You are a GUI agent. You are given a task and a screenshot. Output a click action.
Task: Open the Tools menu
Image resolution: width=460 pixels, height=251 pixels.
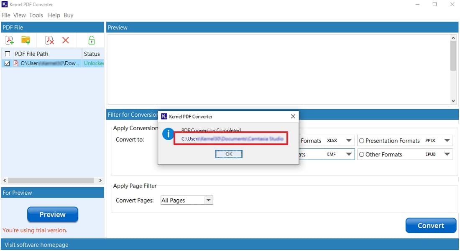point(36,15)
